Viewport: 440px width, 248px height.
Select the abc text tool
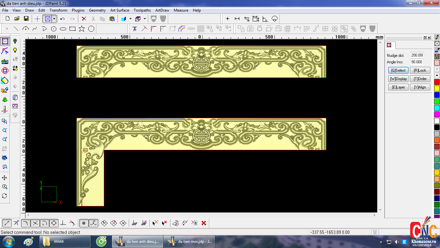coord(5,61)
